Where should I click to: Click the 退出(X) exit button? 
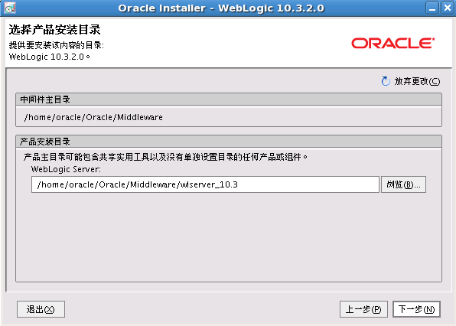click(41, 309)
